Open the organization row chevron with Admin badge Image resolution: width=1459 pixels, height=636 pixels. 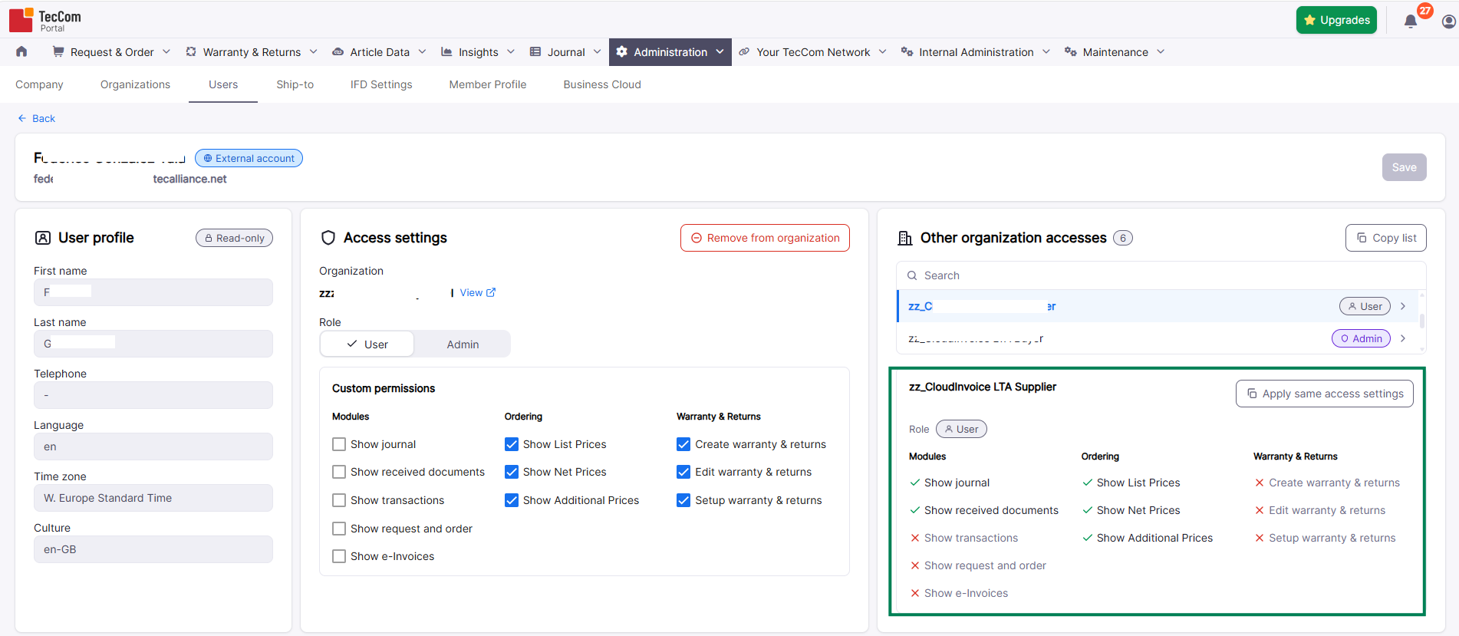(x=1403, y=338)
